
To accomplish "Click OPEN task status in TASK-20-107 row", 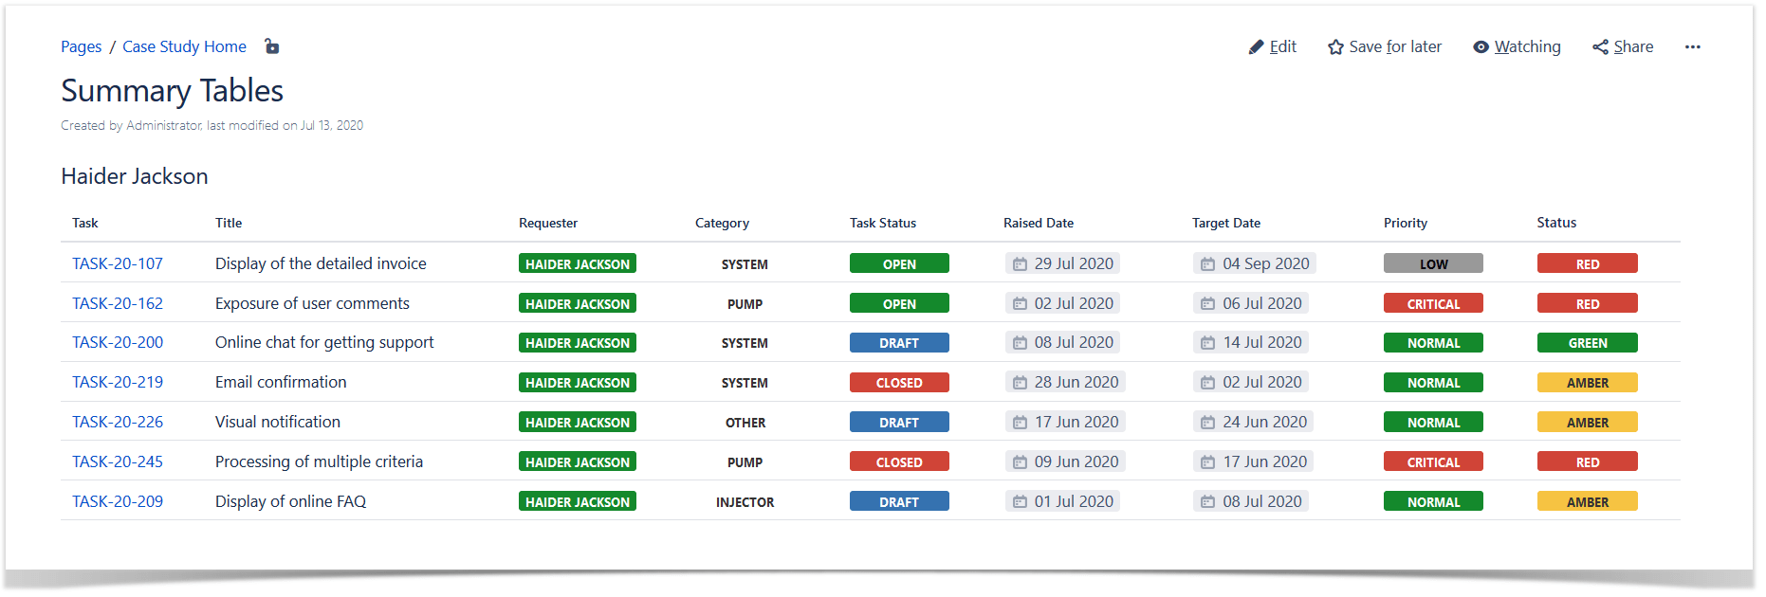I will click(899, 263).
